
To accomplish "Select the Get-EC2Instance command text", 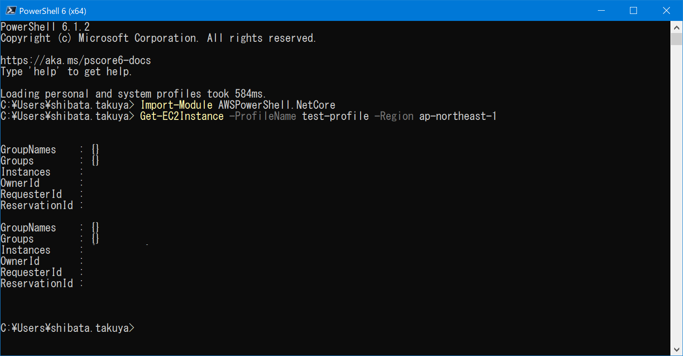I will point(181,116).
